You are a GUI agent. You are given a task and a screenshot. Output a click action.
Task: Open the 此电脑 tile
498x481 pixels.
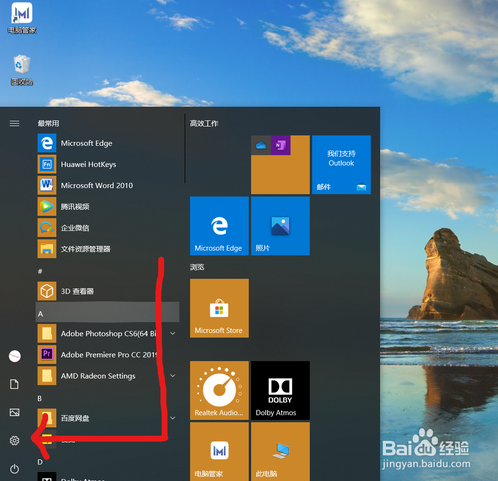pos(280,451)
